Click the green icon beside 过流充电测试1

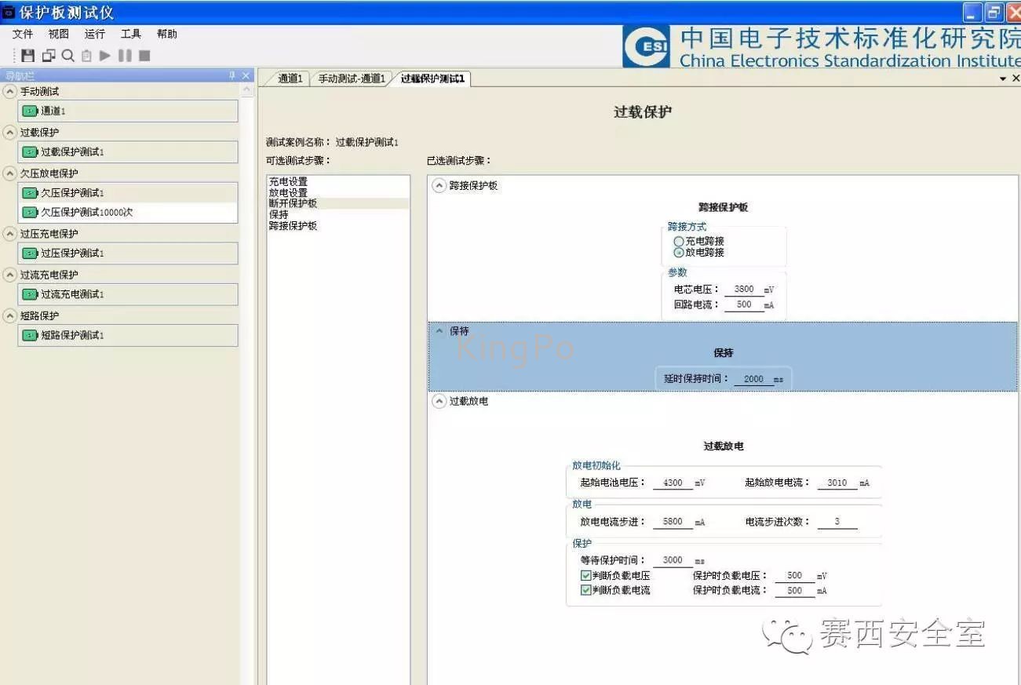[31, 293]
